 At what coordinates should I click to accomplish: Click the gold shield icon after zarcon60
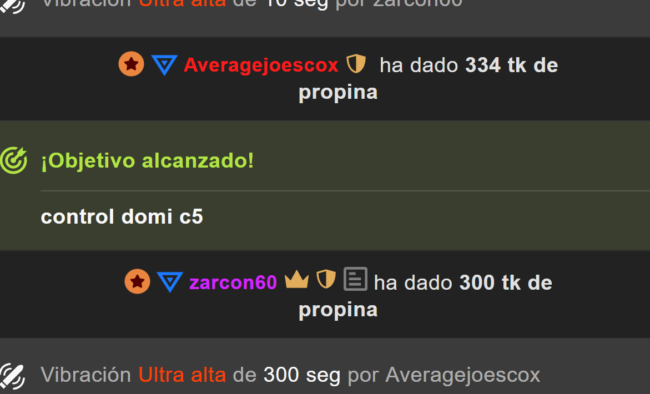326,279
